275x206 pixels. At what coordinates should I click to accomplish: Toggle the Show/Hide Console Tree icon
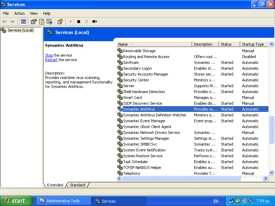(x=23, y=22)
